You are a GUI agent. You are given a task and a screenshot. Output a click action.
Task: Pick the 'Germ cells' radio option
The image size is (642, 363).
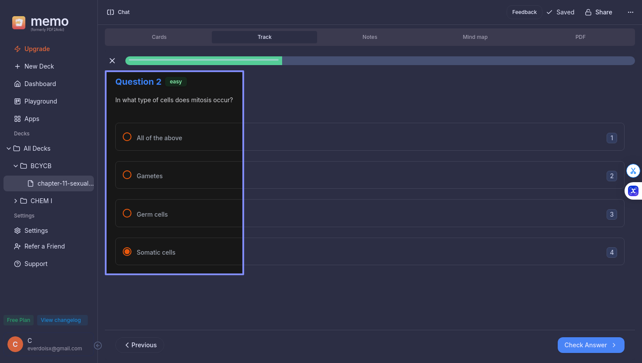127,214
